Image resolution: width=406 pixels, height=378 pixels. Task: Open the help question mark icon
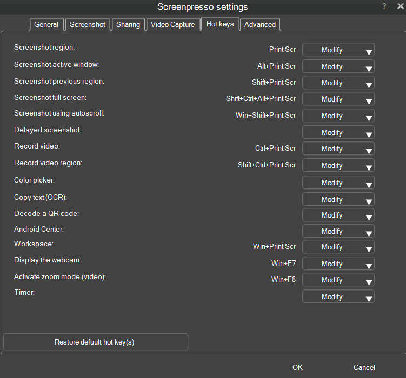384,6
